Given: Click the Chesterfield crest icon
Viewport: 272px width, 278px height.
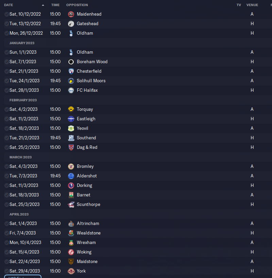Looking at the screenshot, I should (71, 71).
